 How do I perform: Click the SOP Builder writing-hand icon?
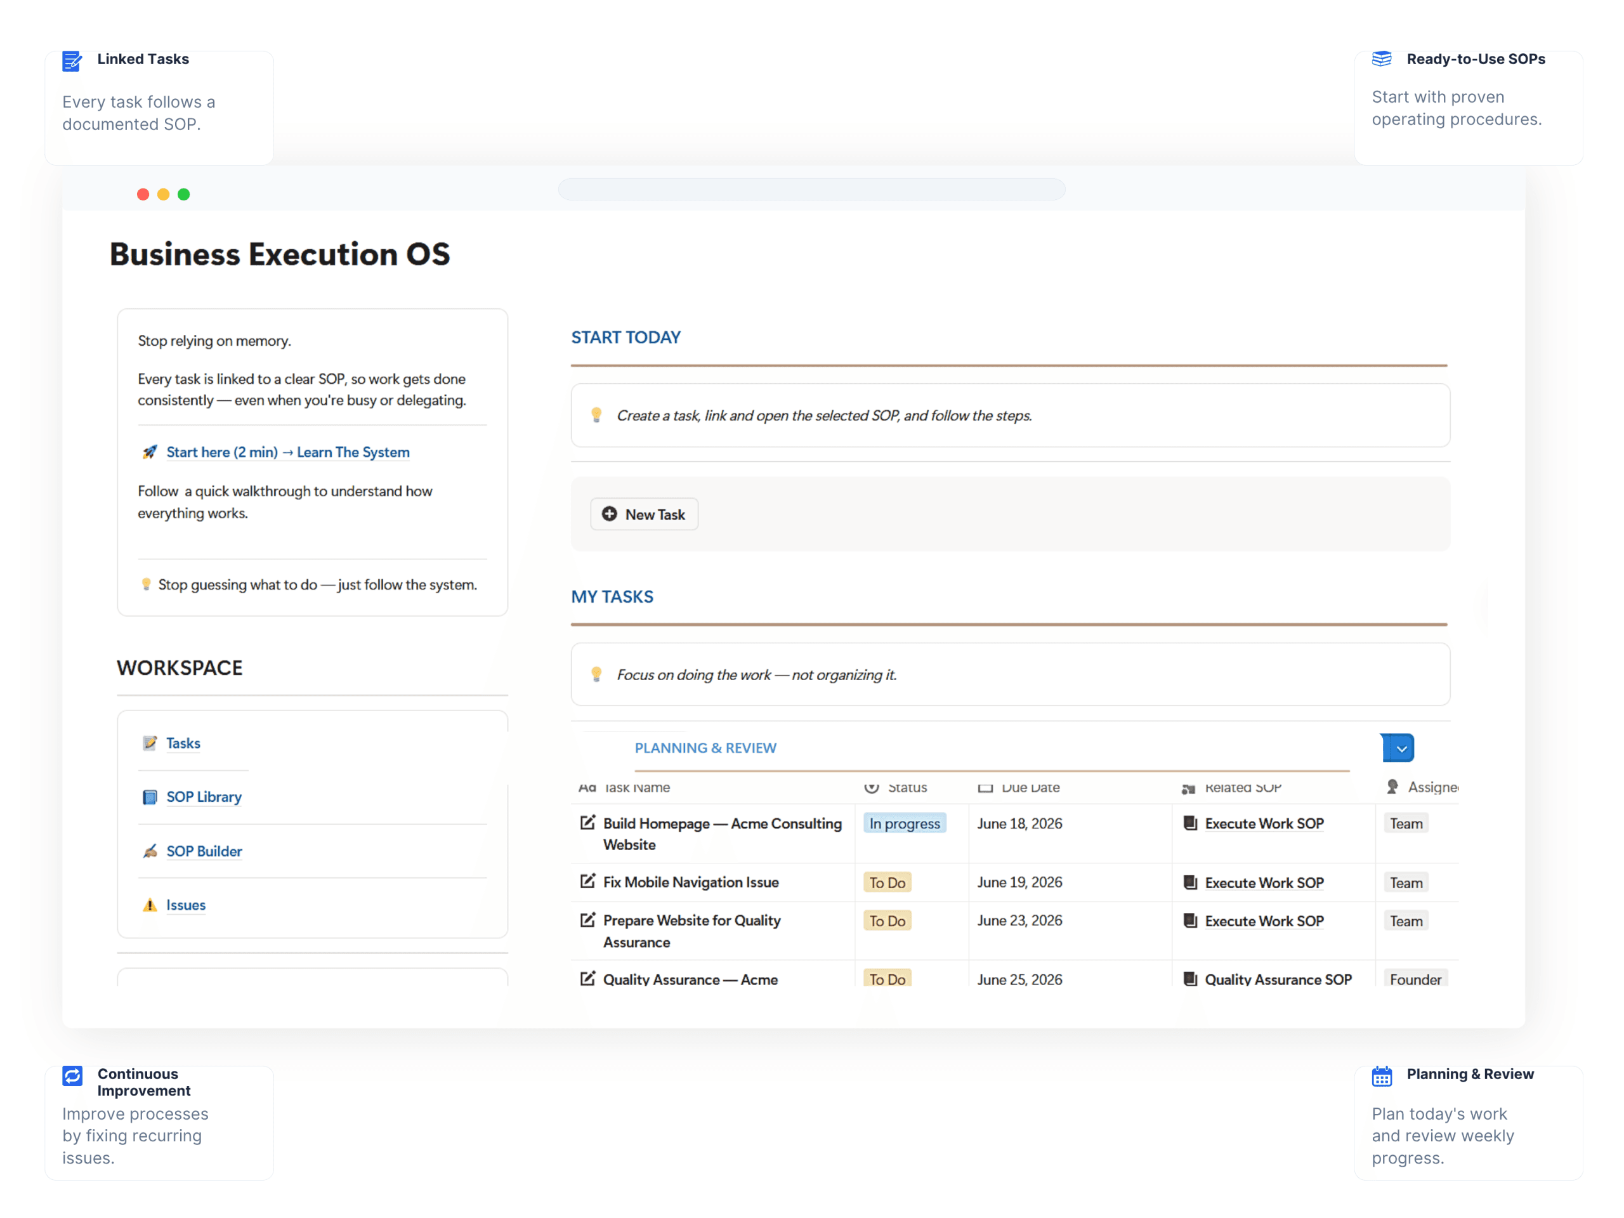pyautogui.click(x=150, y=851)
